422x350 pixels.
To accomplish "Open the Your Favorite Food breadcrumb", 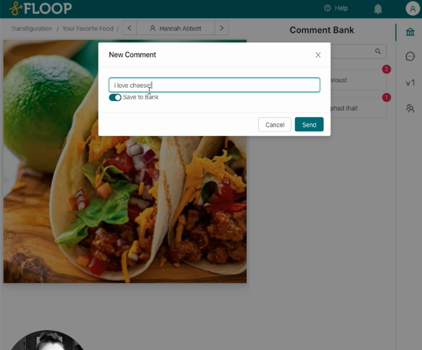I will (88, 28).
